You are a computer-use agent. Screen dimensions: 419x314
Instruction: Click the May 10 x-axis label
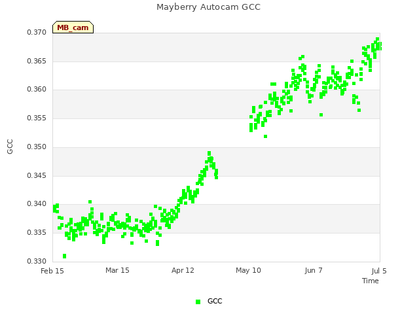[248, 270]
